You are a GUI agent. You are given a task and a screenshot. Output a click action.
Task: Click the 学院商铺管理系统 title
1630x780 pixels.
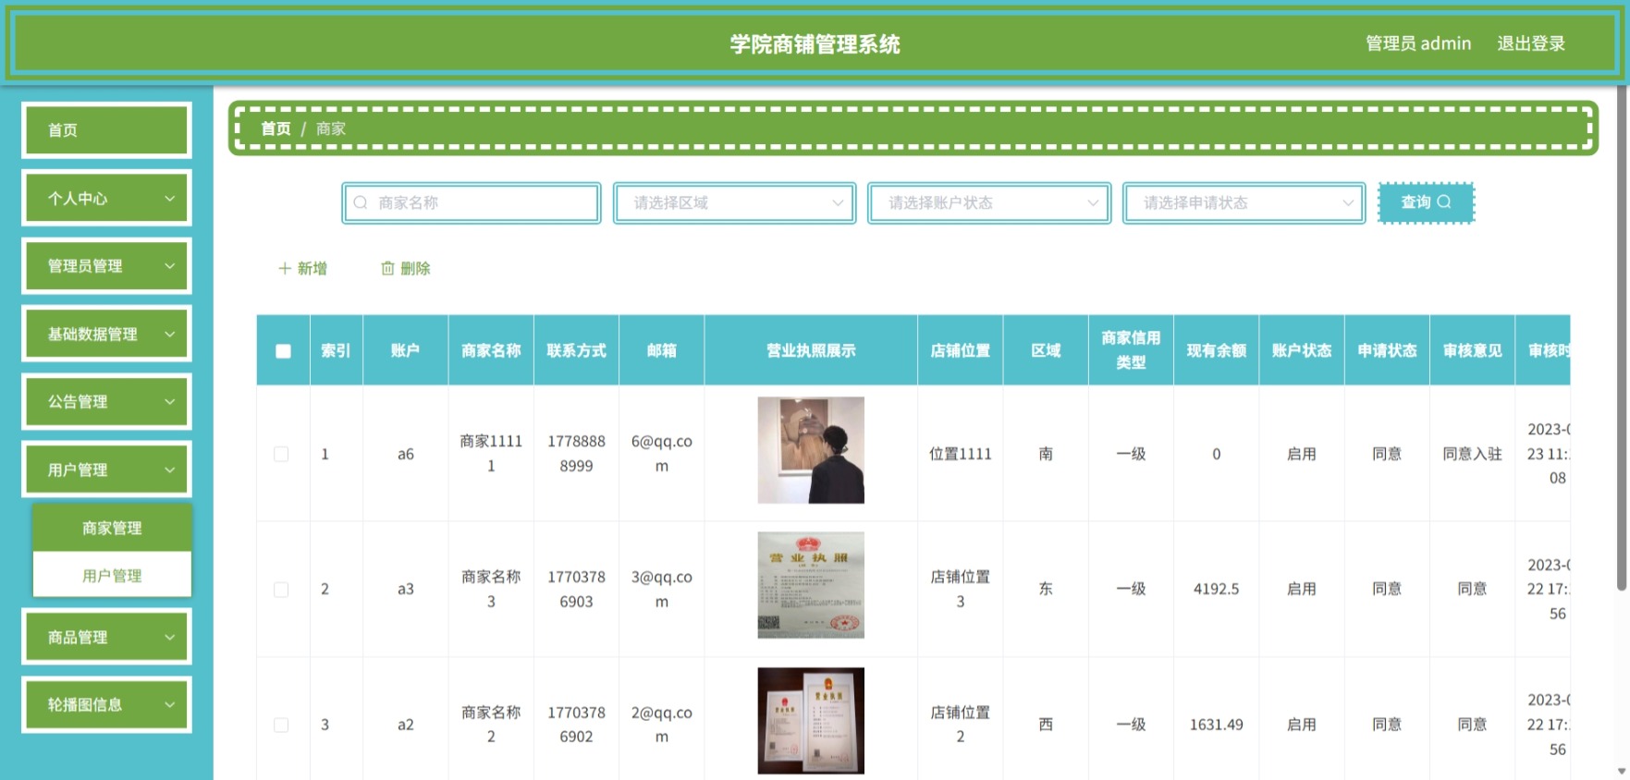point(815,44)
